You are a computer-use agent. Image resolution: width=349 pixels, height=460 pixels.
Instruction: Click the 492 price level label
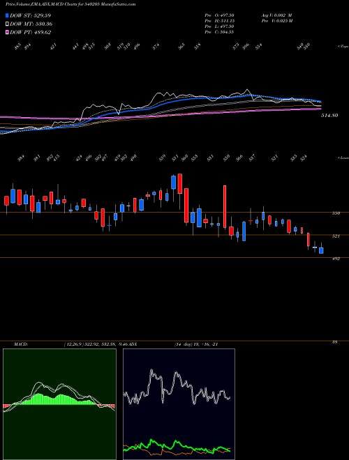336,259
